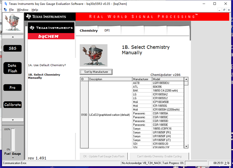The image size is (233, 168).
Task: Select model ICR18650-20 cell
Action: point(168,144)
